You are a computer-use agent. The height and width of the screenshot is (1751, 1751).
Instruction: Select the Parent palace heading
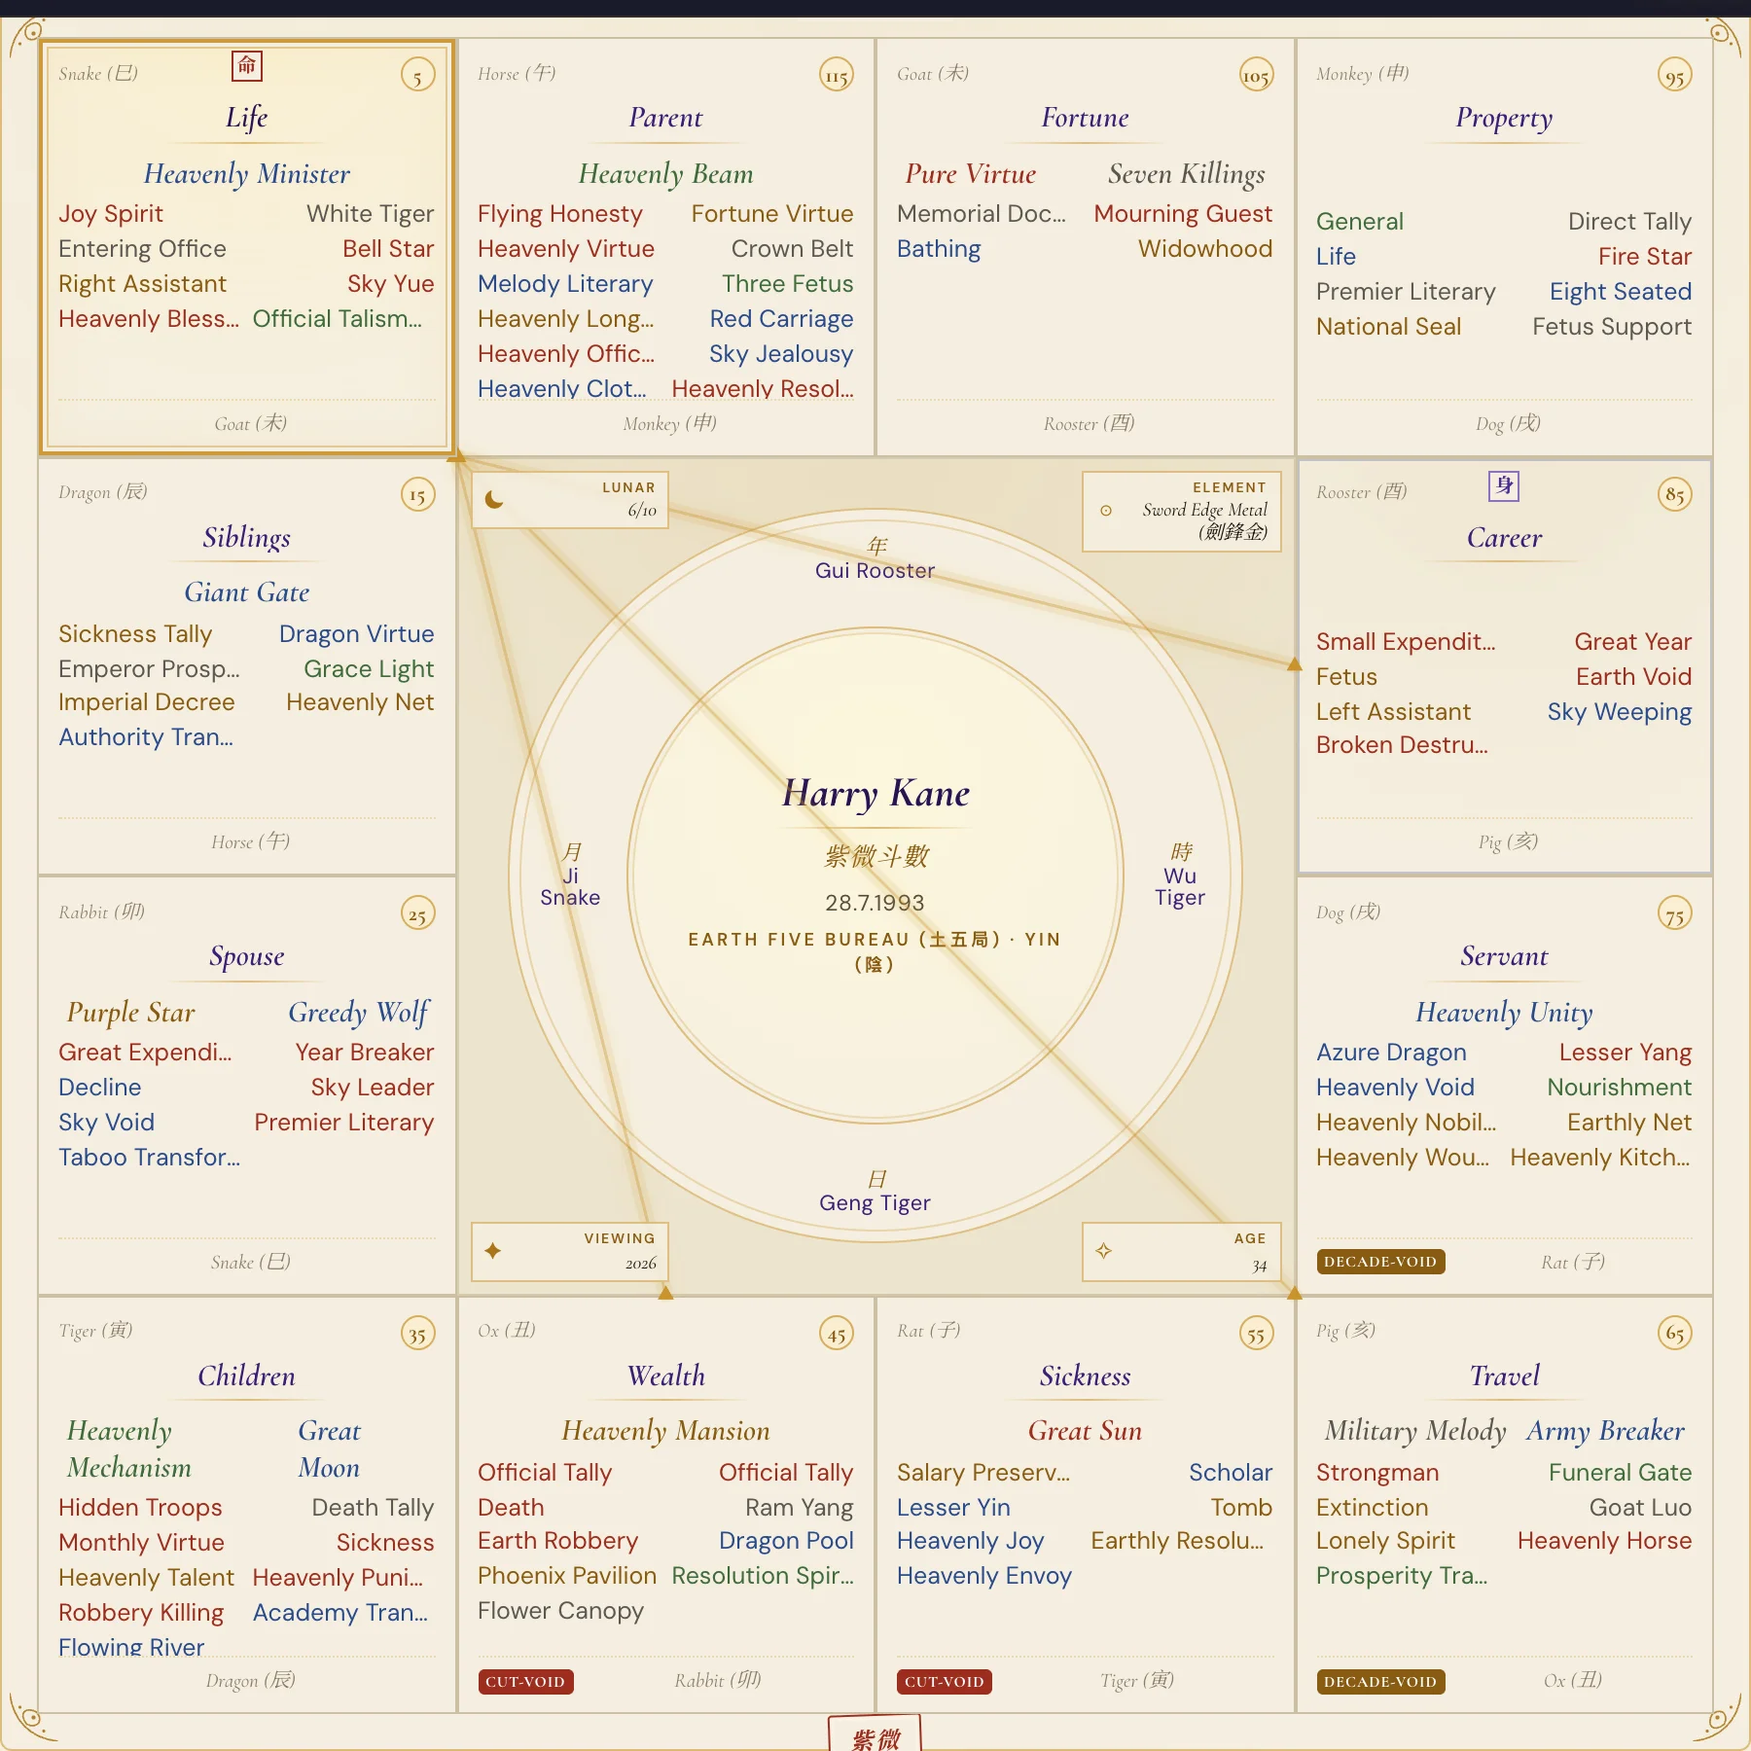pos(665,118)
